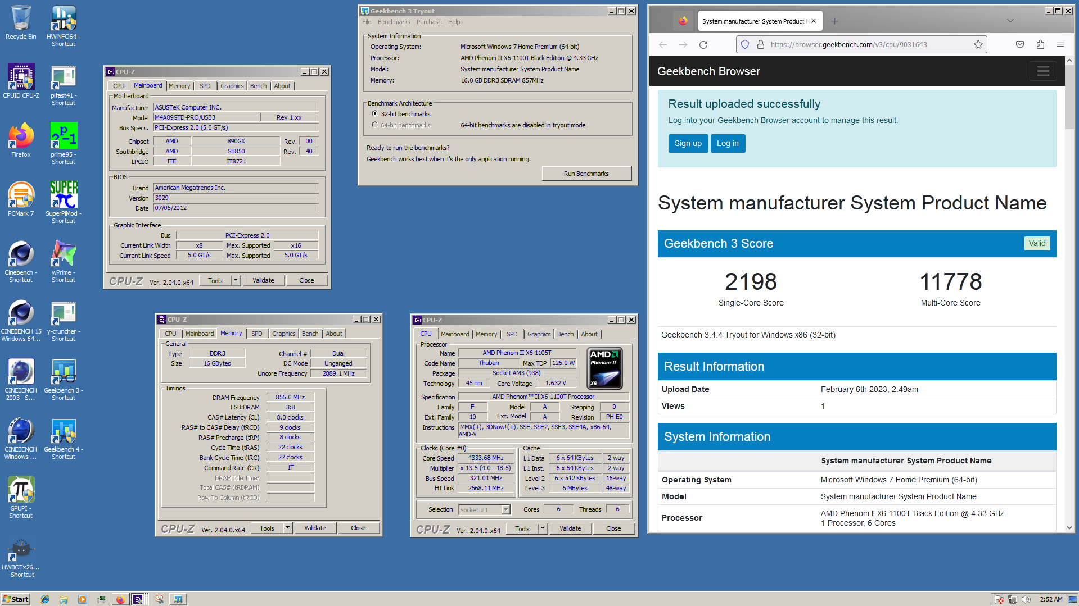Select the PCMark 7 desktop icon
This screenshot has width=1079, height=606.
[x=21, y=199]
